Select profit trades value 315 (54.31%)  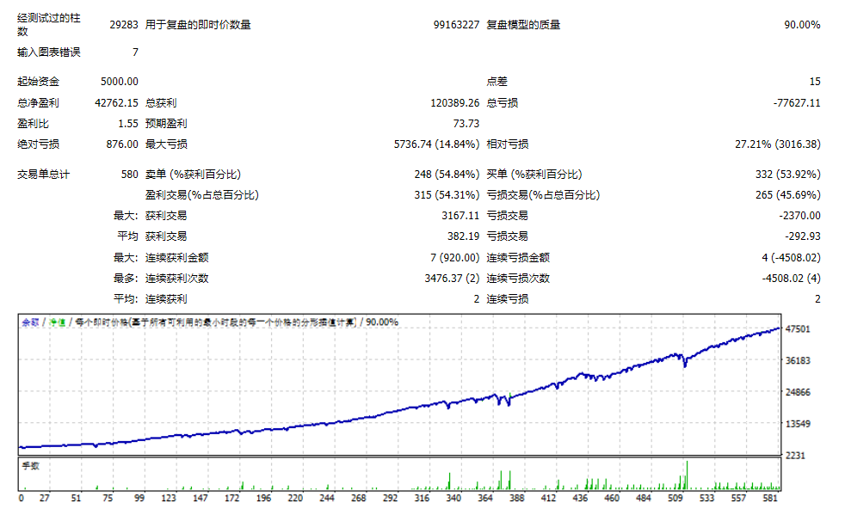coord(447,195)
